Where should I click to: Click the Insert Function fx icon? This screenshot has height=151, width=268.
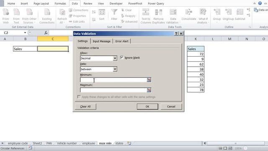46,33
